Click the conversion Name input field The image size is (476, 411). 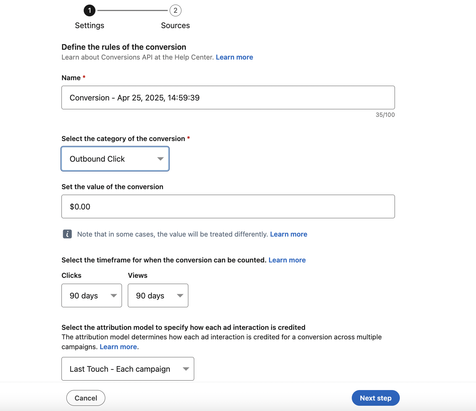[x=228, y=98]
